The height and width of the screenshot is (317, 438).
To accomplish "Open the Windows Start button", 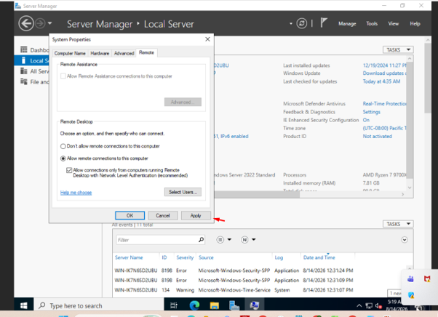I will coord(24,305).
